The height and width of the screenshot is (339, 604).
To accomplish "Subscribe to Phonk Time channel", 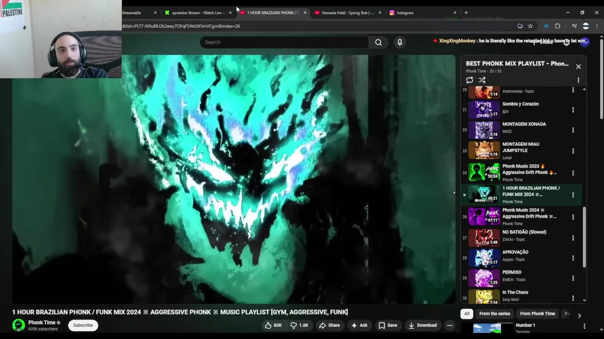I will (x=83, y=325).
